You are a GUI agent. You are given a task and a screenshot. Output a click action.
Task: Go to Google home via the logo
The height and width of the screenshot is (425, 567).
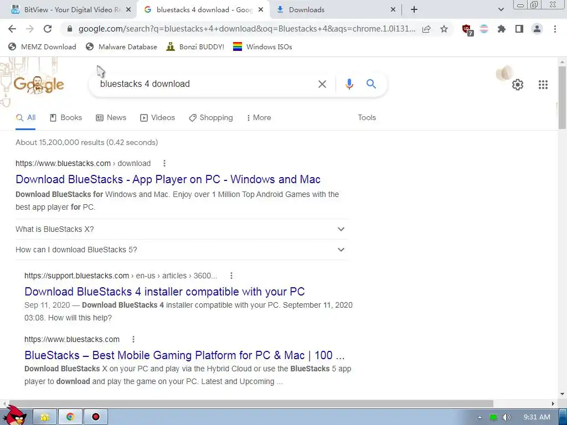point(39,85)
